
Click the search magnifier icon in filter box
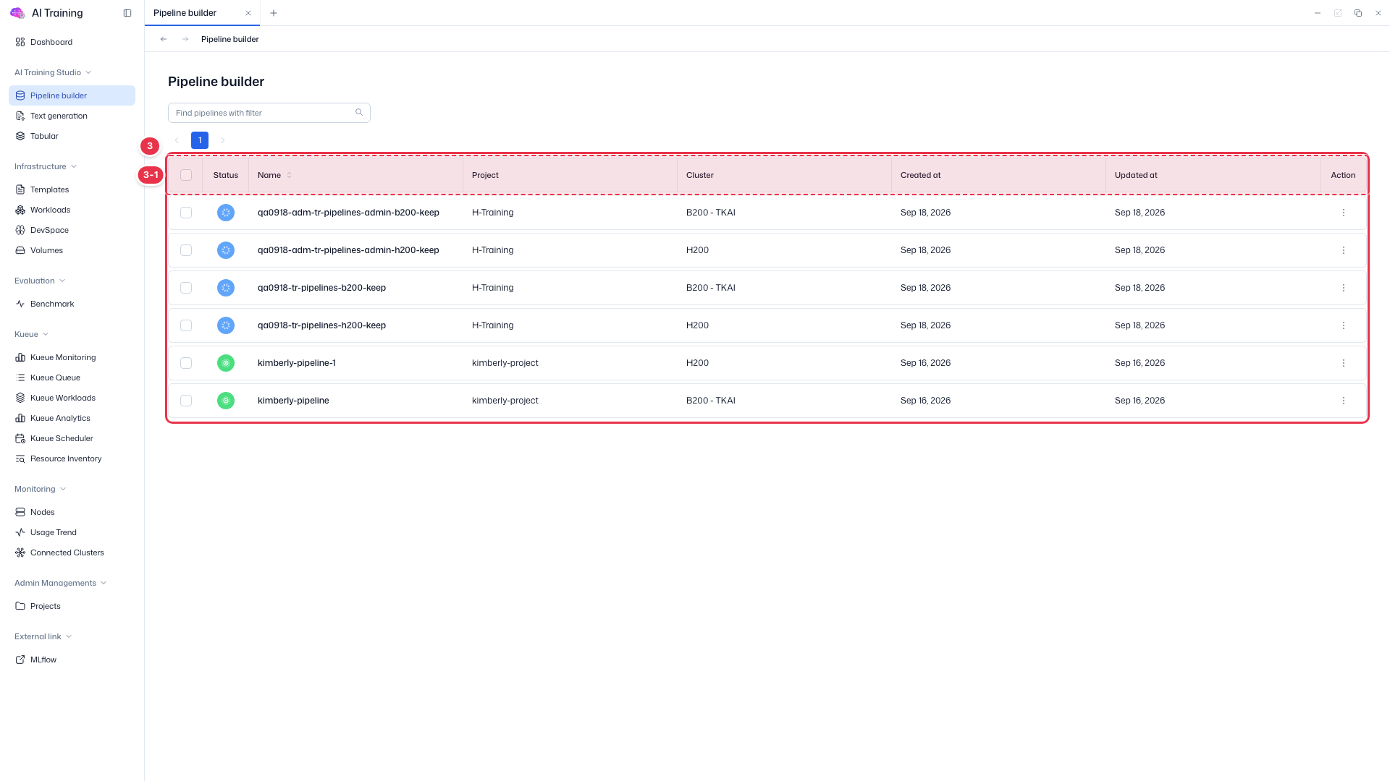tap(359, 112)
